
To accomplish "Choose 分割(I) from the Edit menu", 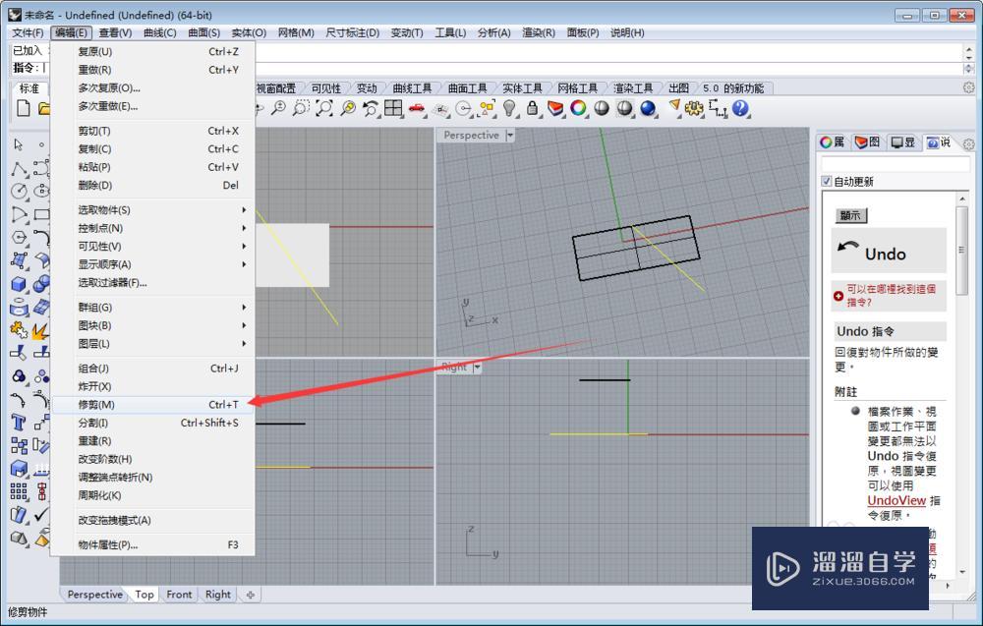I will point(153,423).
